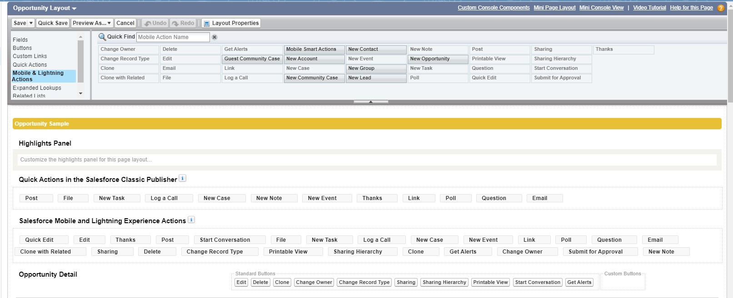Select Clone with Related in Lightning Actions
733x298 pixels.
pos(50,252)
